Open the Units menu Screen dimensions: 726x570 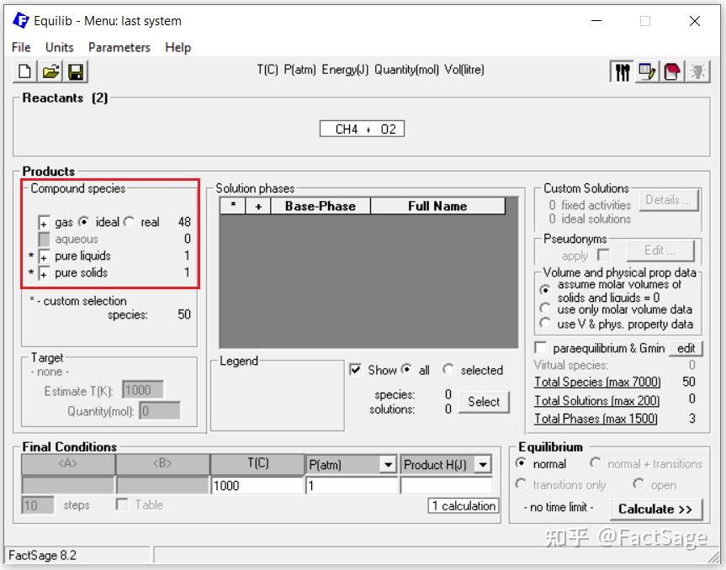coord(59,47)
